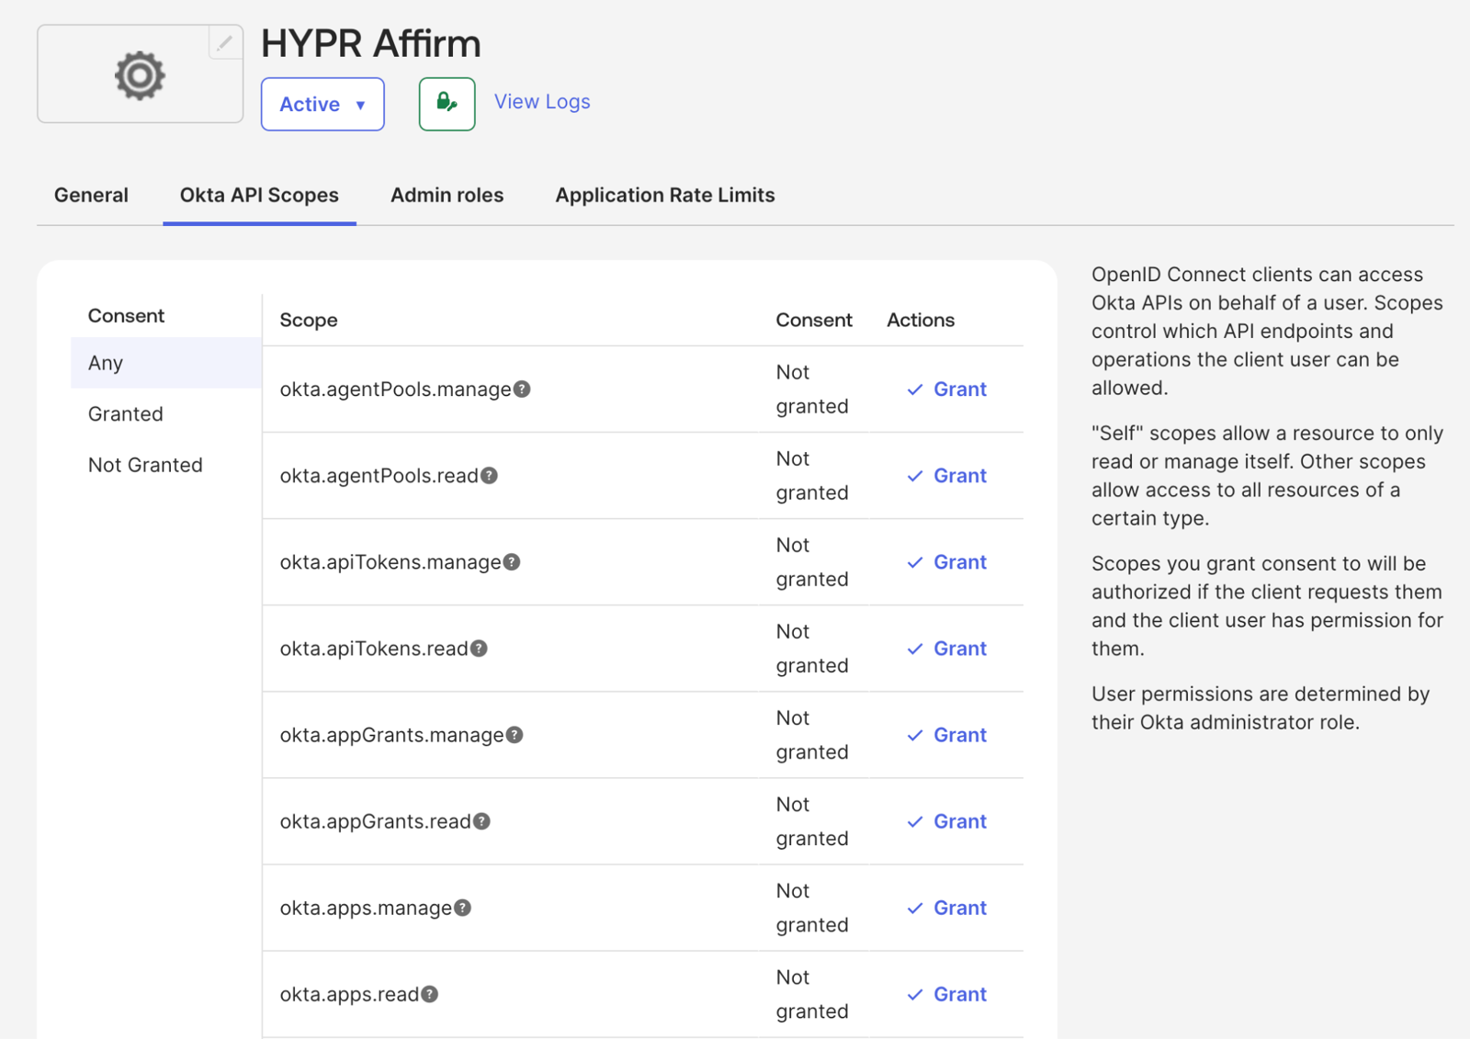Viewport: 1470px width, 1039px height.
Task: Click the Actions column header
Action: [x=921, y=320]
